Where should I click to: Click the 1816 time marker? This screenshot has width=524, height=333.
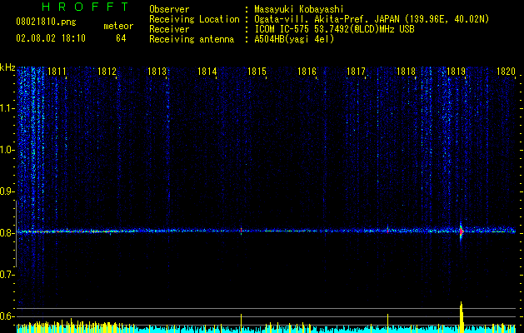pyautogui.click(x=307, y=72)
